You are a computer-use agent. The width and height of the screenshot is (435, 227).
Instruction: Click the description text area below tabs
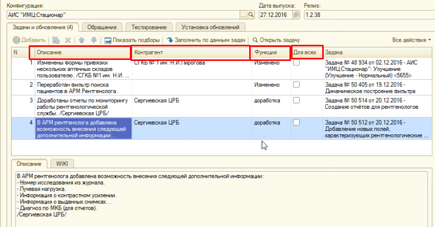(x=222, y=199)
